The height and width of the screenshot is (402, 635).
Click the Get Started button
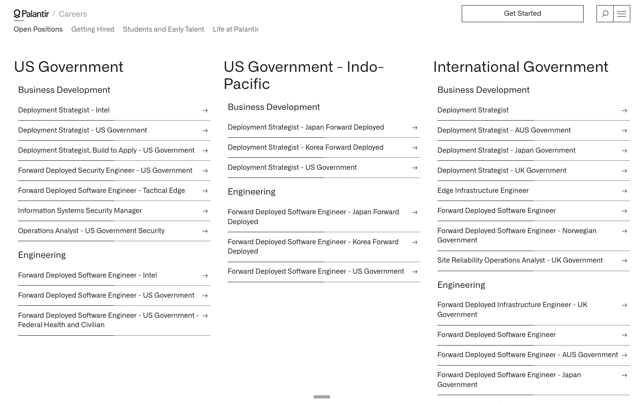(x=522, y=14)
